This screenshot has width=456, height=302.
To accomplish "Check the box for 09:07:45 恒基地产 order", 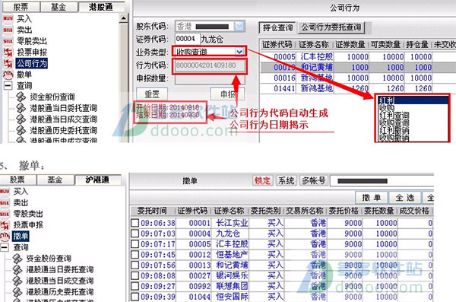I will point(135,255).
